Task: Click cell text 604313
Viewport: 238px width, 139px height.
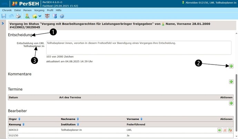Action: (13, 130)
